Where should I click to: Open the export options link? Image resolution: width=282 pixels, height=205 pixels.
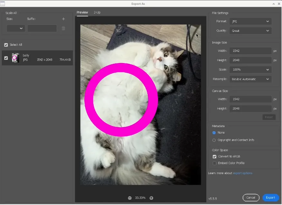243,173
